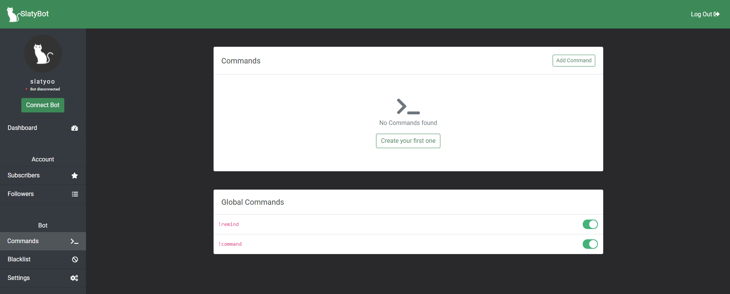Click the Dashboard gauge icon
Viewport: 730px width, 294px height.
click(75, 128)
